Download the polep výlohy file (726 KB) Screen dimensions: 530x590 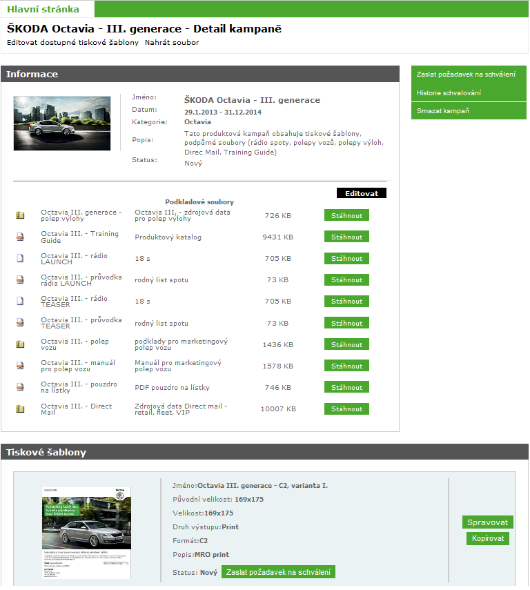pos(346,215)
